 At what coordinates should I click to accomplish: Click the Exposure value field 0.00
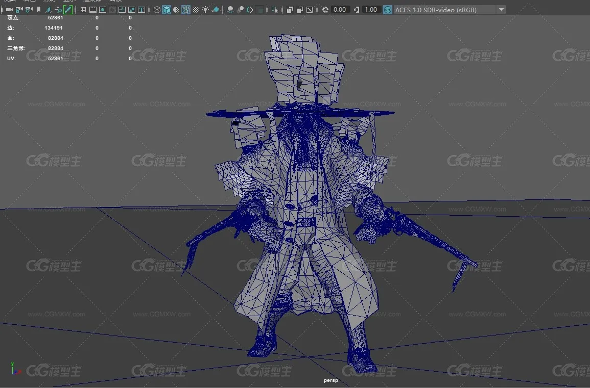(x=340, y=10)
